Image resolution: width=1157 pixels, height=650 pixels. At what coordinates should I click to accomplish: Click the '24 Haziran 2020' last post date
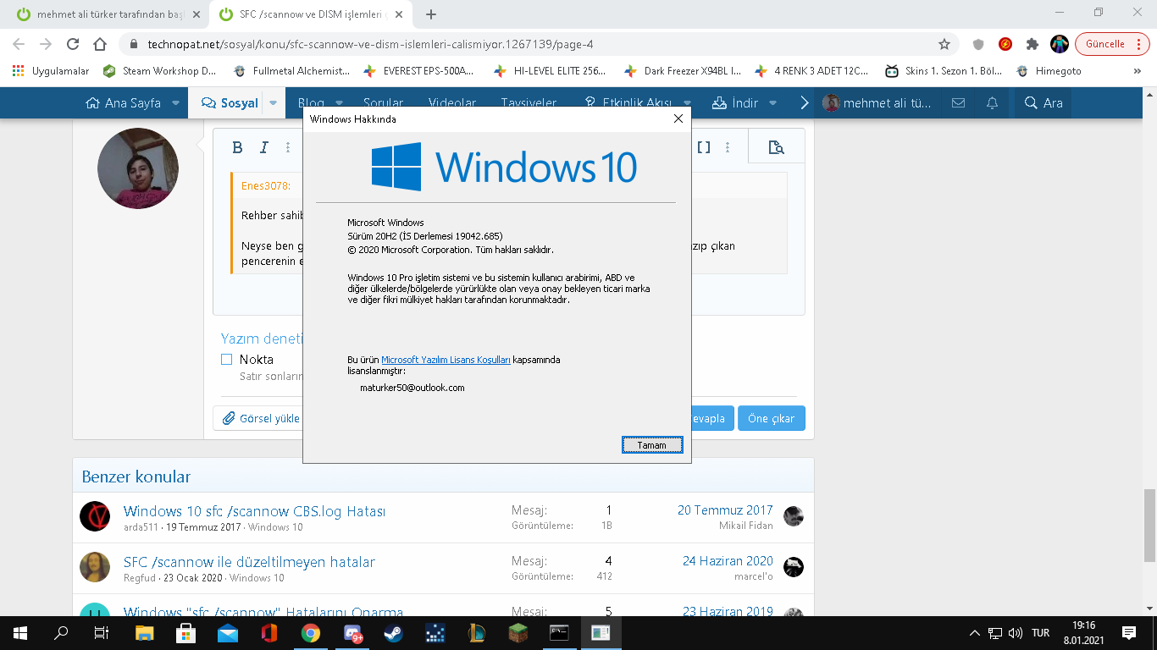point(728,561)
